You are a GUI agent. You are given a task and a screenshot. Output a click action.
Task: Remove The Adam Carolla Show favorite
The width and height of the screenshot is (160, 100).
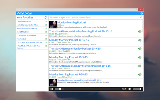click(x=46, y=35)
